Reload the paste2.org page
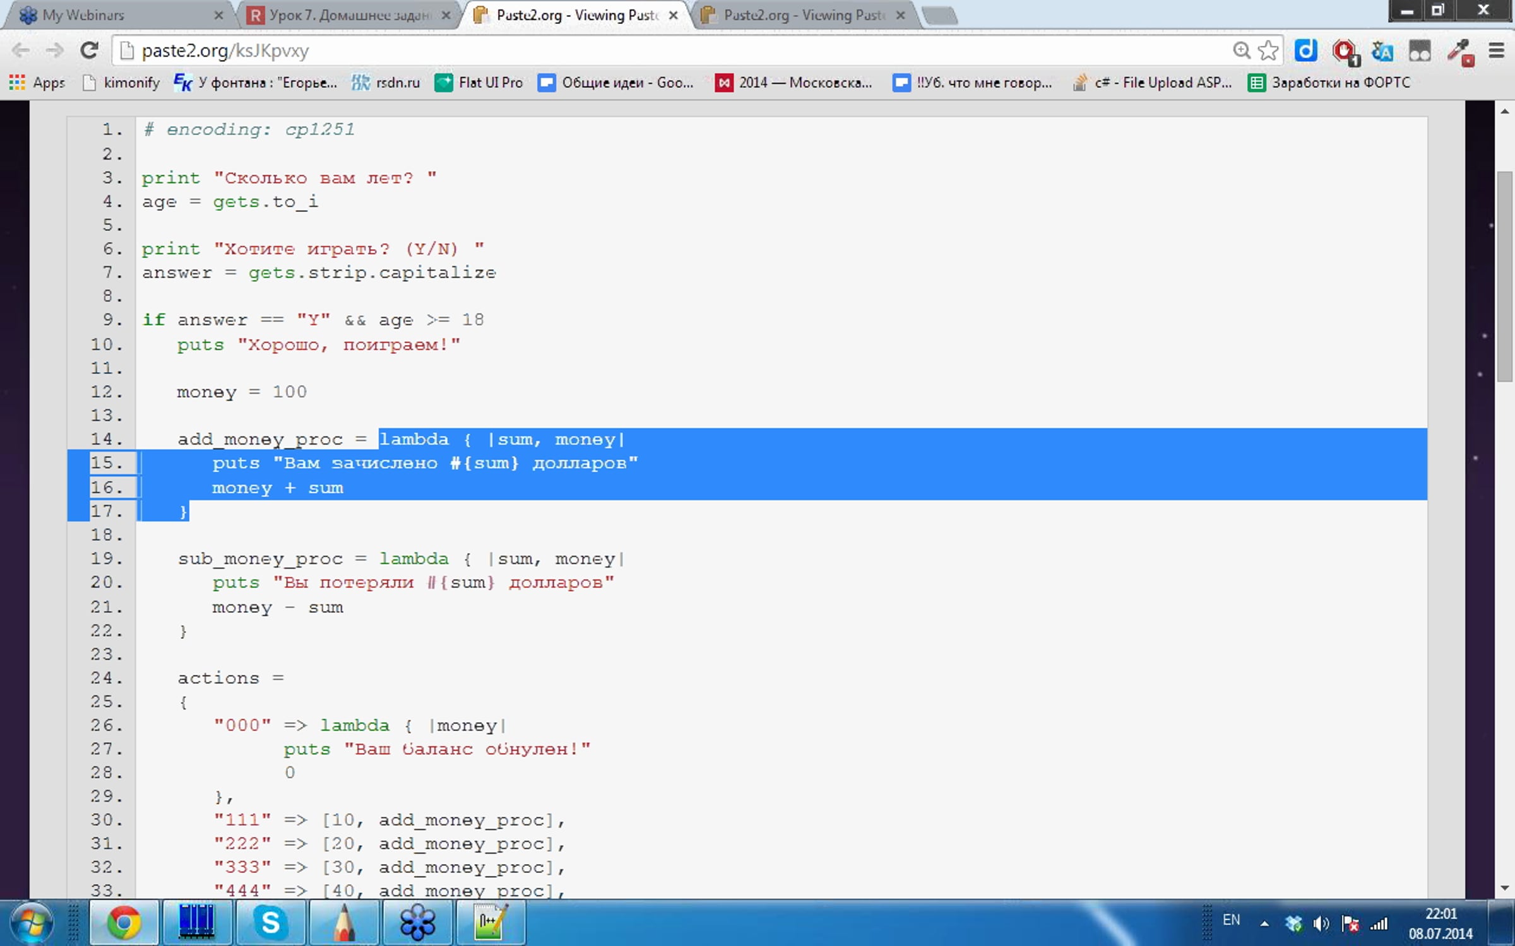The height and width of the screenshot is (946, 1515). (89, 50)
